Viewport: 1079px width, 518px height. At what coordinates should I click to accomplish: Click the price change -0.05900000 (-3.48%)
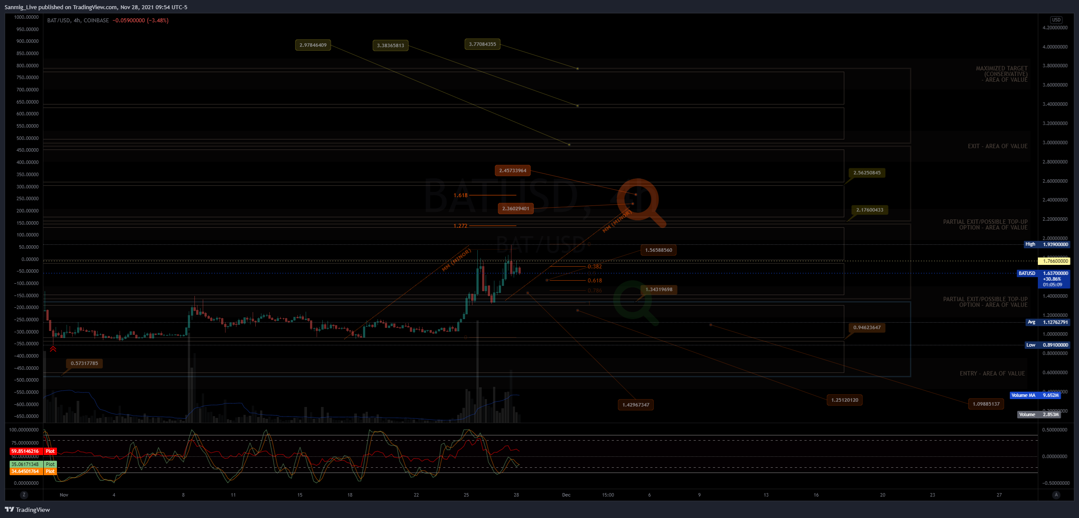coord(141,21)
